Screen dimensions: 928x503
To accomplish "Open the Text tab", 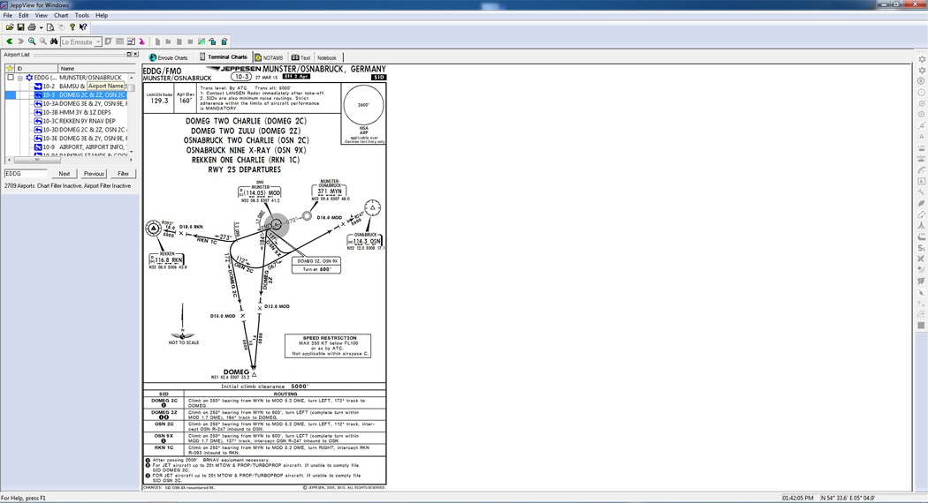I will (300, 58).
